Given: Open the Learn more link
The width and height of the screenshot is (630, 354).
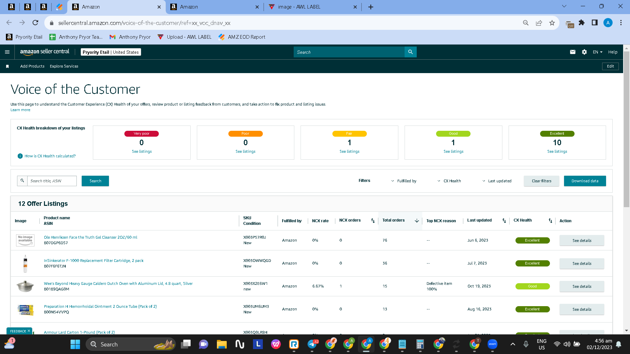Looking at the screenshot, I should click(20, 110).
